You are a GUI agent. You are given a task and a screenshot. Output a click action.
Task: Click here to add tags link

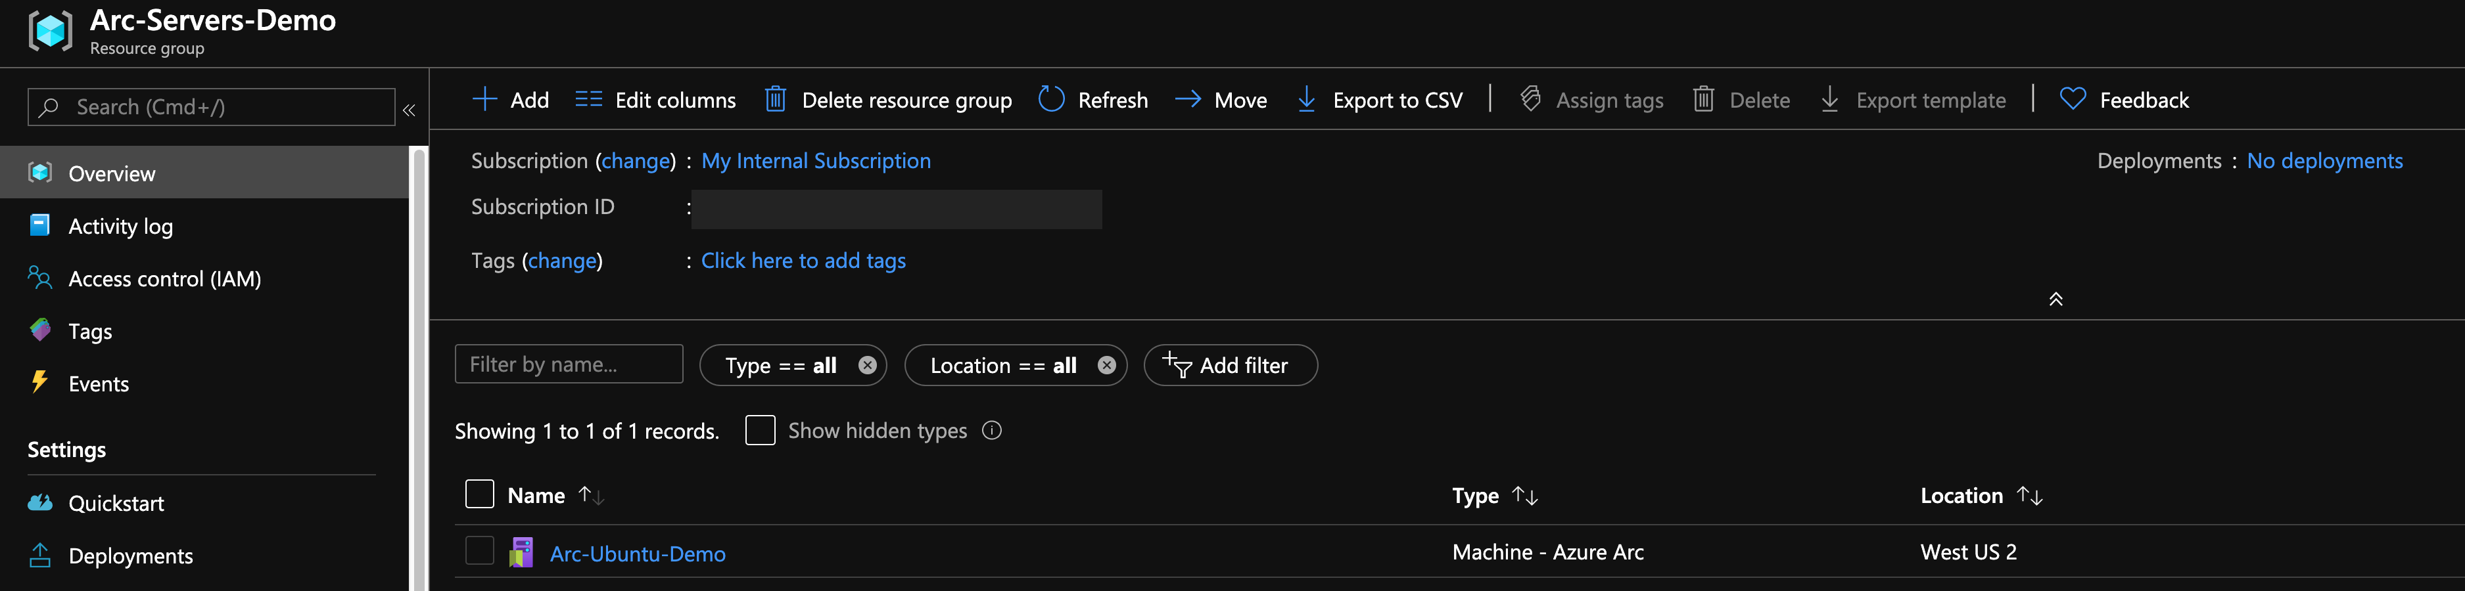click(x=803, y=260)
